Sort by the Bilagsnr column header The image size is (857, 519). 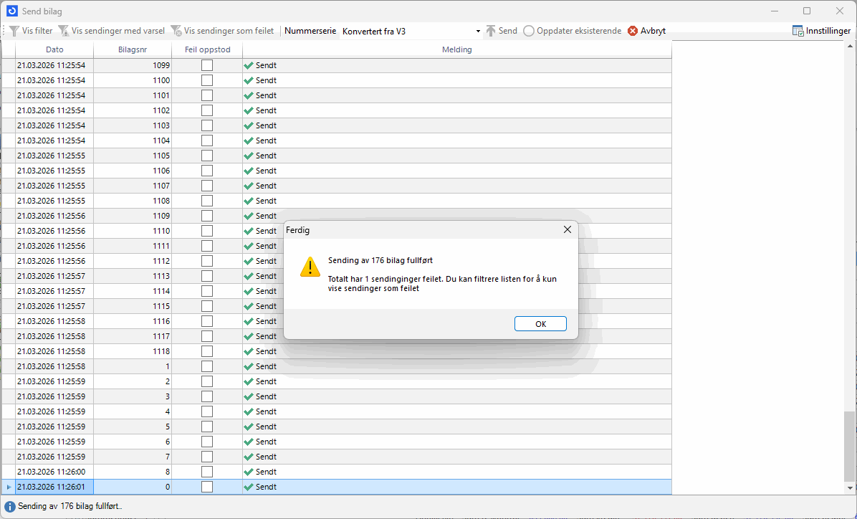tap(133, 49)
